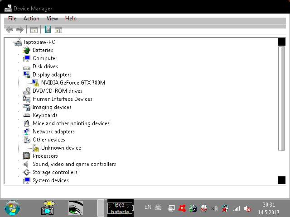Click the Batteries category icon
Image resolution: width=290 pixels, height=217 pixels.
[27, 50]
